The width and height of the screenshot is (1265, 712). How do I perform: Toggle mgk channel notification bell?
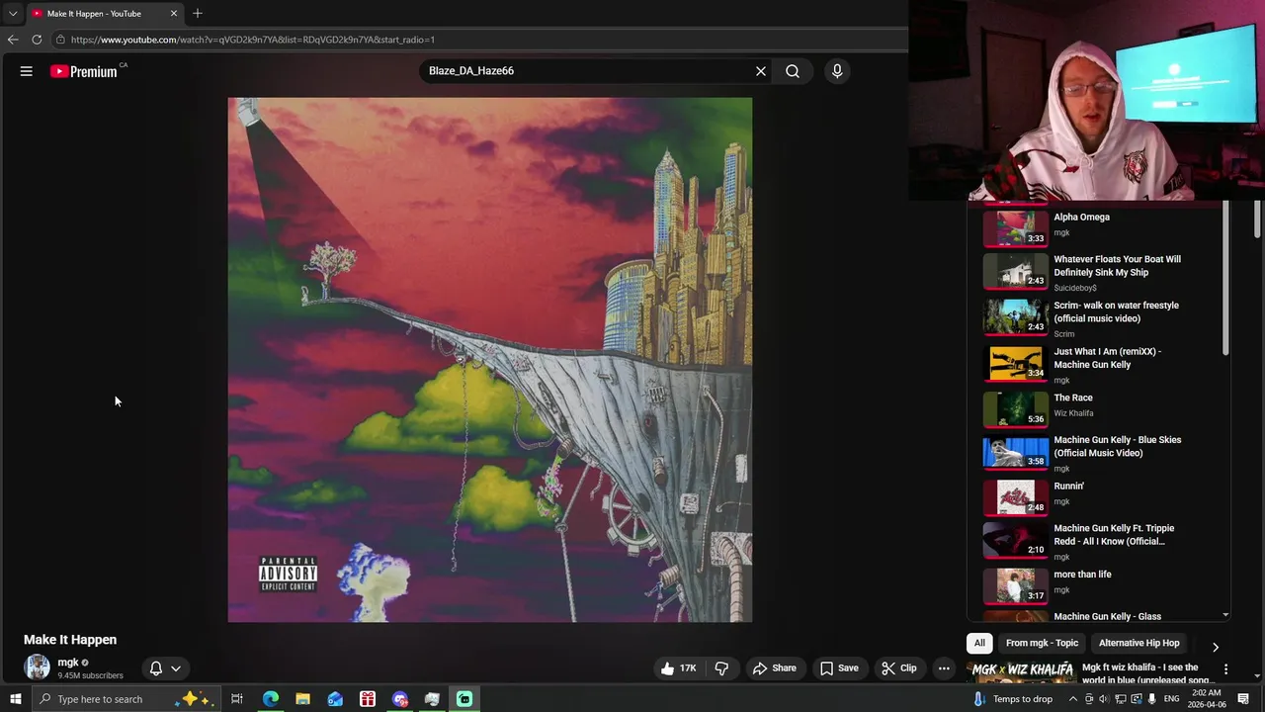(x=165, y=668)
